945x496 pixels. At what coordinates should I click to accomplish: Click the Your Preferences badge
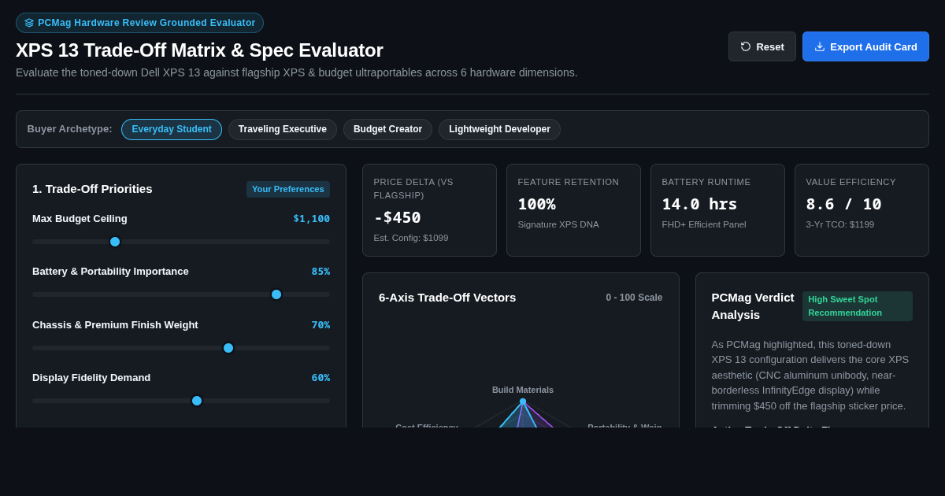click(288, 189)
